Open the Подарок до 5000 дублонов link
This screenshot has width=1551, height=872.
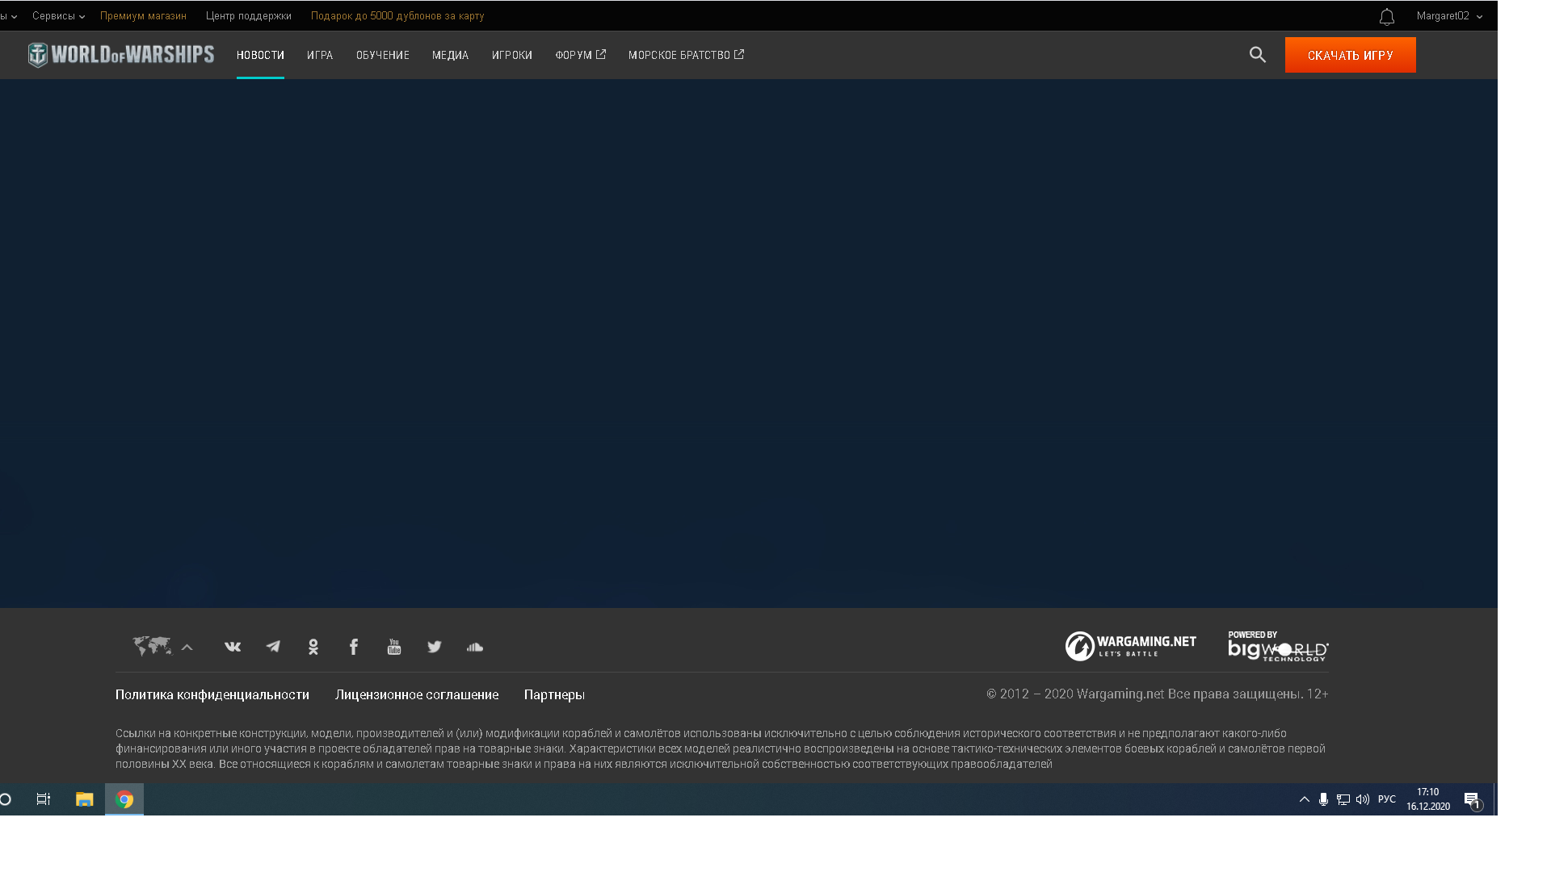coord(397,16)
